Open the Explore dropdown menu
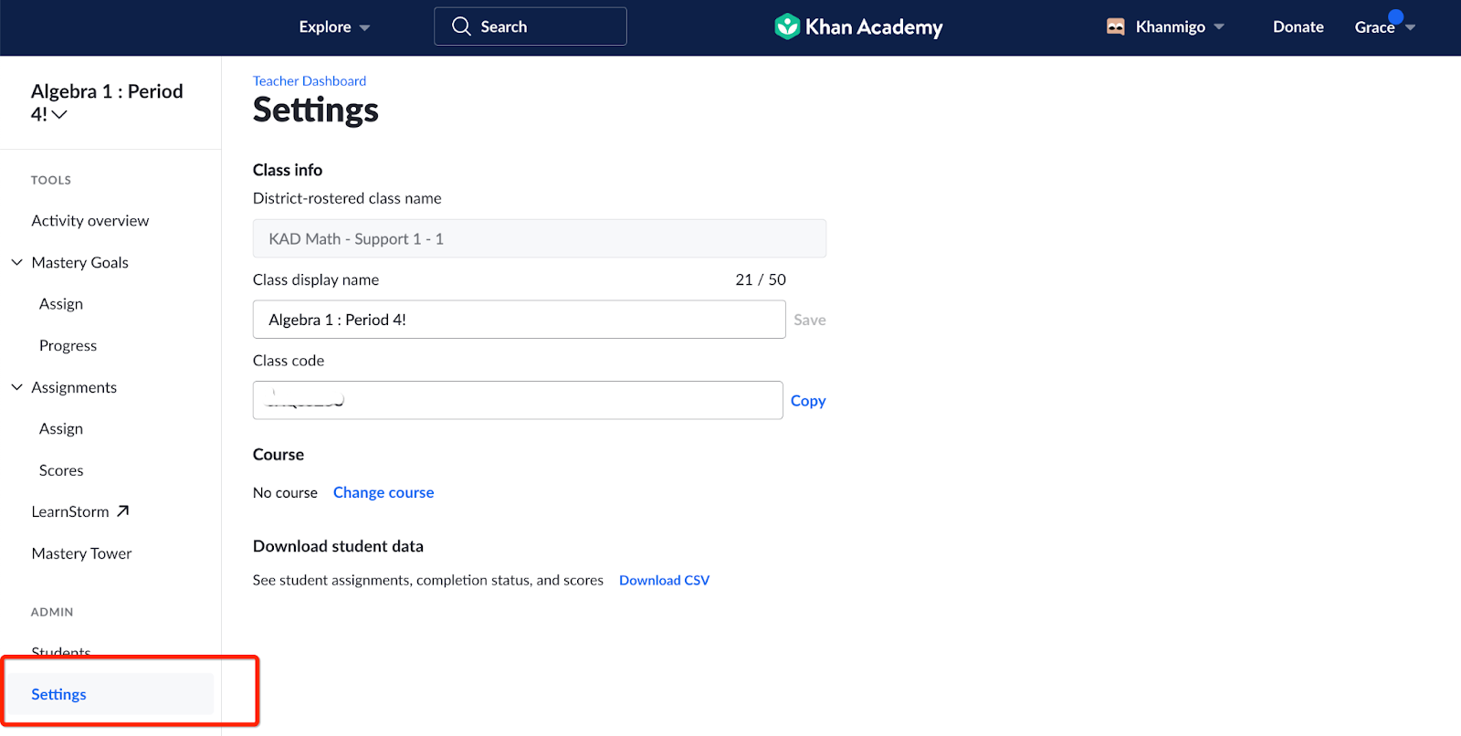The height and width of the screenshot is (736, 1461). click(334, 27)
